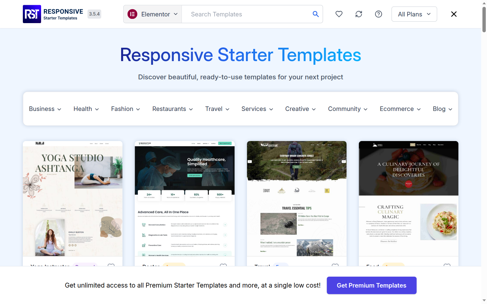Click the Responsive Starter Templates logo
Screen dimensions: 487x304
pos(53,14)
